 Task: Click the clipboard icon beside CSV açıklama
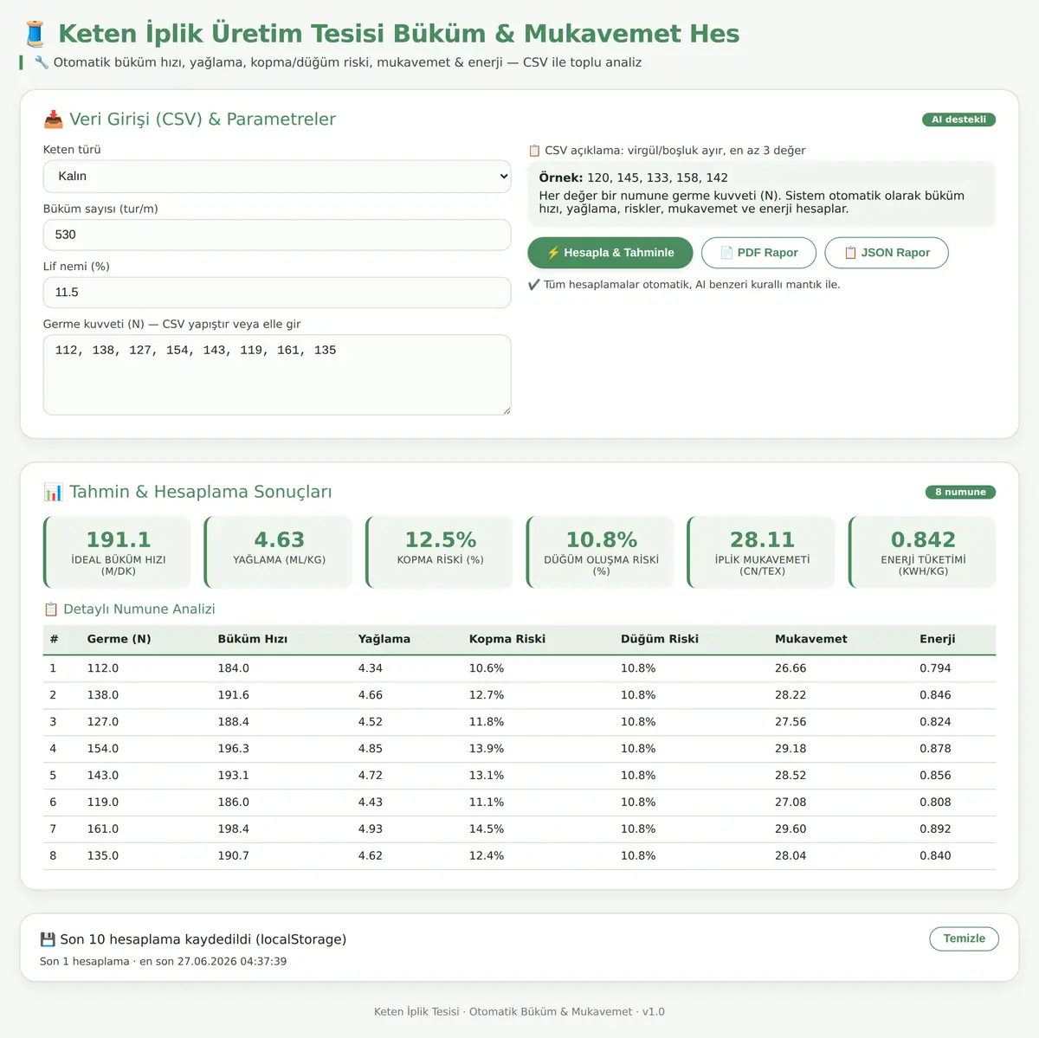(x=534, y=151)
